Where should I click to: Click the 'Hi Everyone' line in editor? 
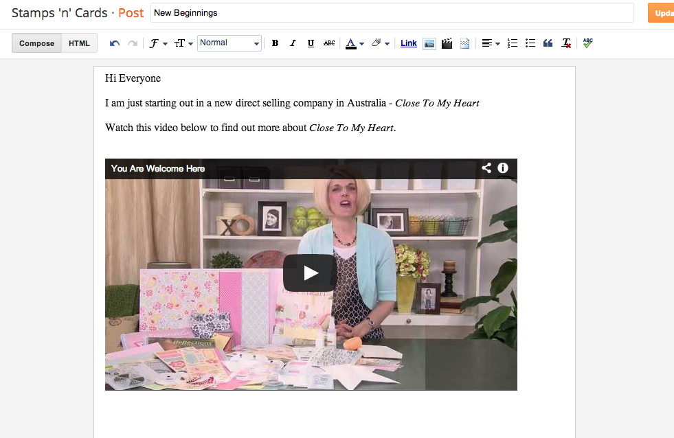[x=133, y=78]
